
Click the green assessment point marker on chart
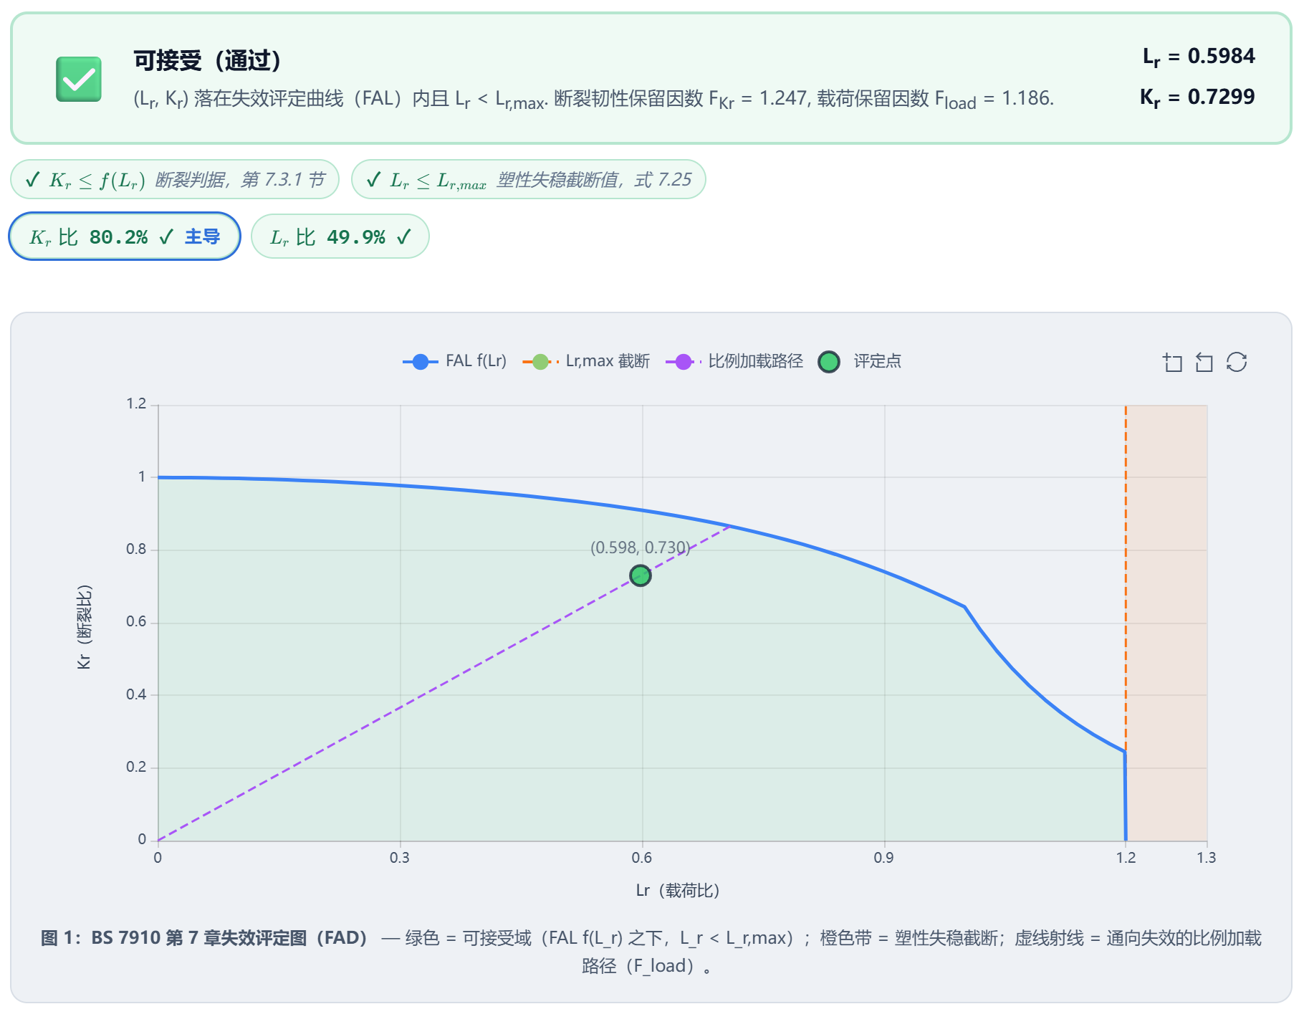(641, 575)
